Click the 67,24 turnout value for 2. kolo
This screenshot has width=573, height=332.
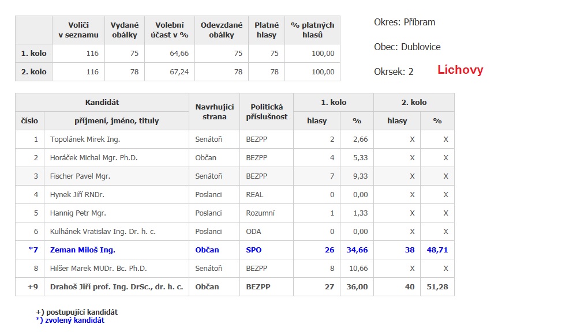click(x=178, y=72)
